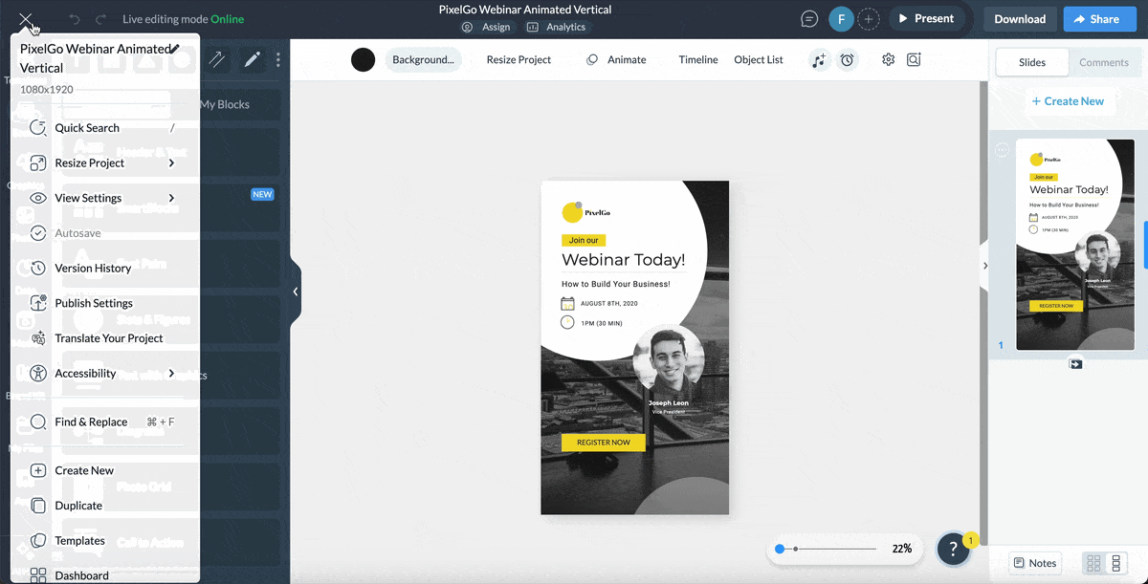Click the Duplicate icon in menu
The width and height of the screenshot is (1148, 584).
38,506
